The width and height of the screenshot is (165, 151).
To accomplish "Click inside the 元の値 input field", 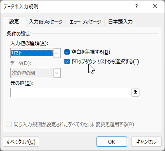I will click(71, 92).
